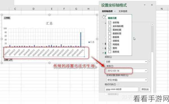The height and width of the screenshot is (104, 169).
Task: Open the 类别 dropdown showing 日期
Action: 126,62
